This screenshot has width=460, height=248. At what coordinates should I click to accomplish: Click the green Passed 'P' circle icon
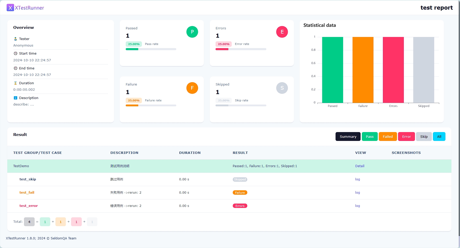pos(192,32)
